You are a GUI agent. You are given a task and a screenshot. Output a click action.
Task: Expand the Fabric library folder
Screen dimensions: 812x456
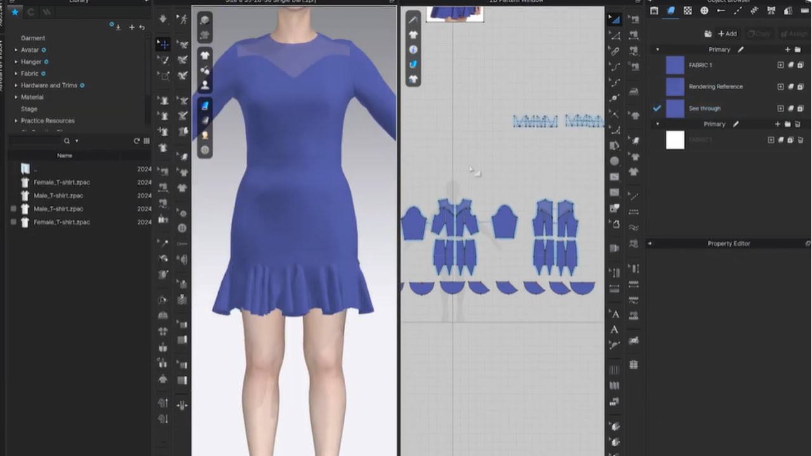(x=16, y=73)
